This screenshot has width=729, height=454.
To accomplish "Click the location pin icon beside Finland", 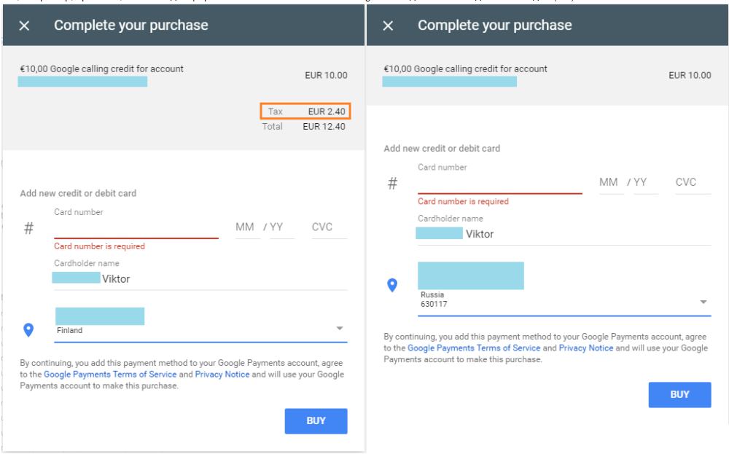I will (28, 330).
